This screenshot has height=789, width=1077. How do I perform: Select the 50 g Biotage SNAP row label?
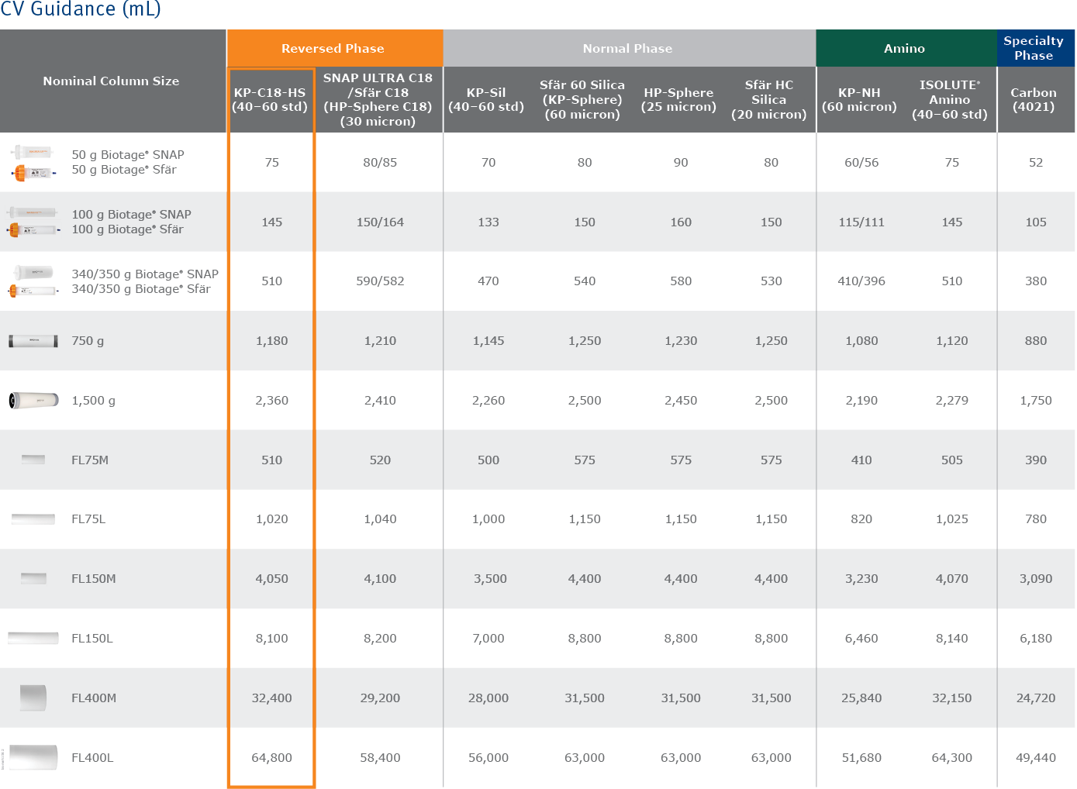(x=128, y=154)
